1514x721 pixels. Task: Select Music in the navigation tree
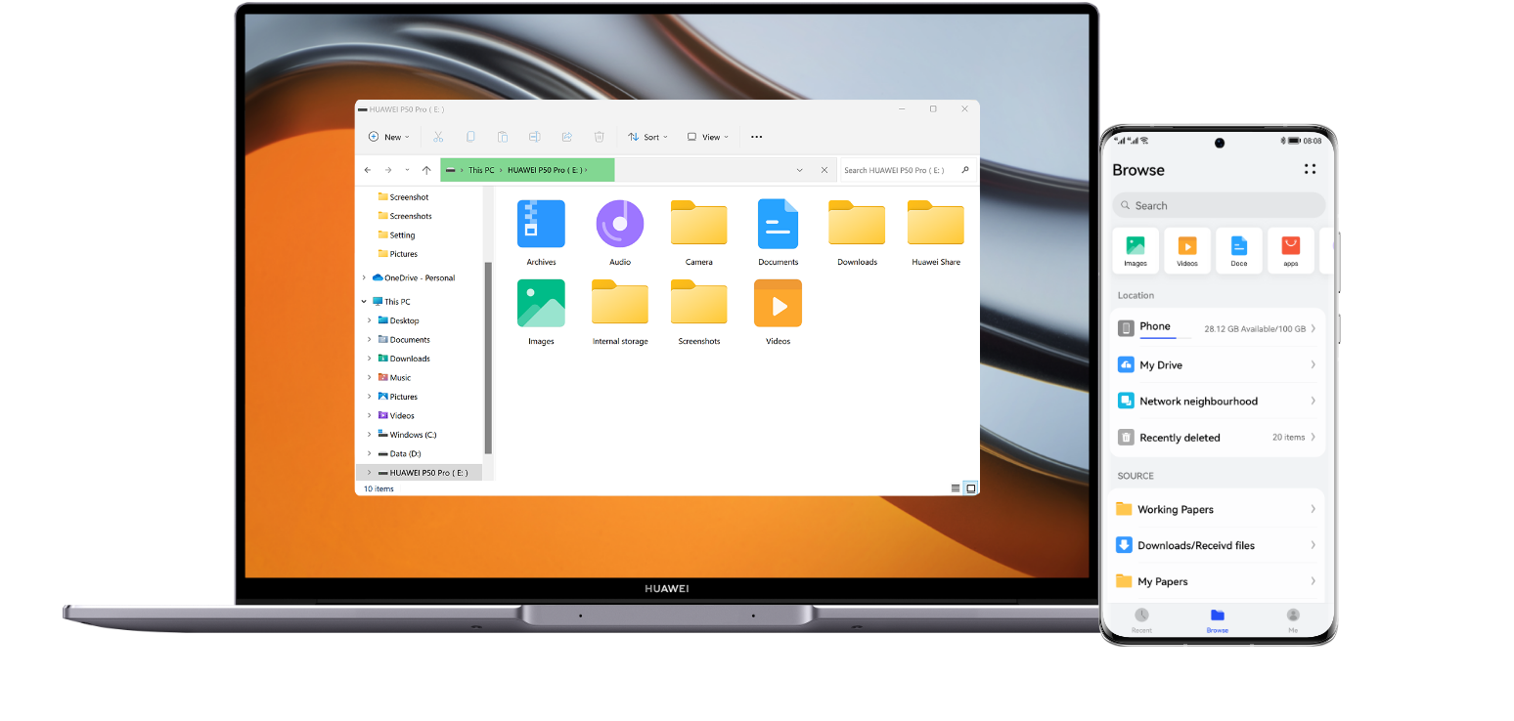click(x=394, y=377)
